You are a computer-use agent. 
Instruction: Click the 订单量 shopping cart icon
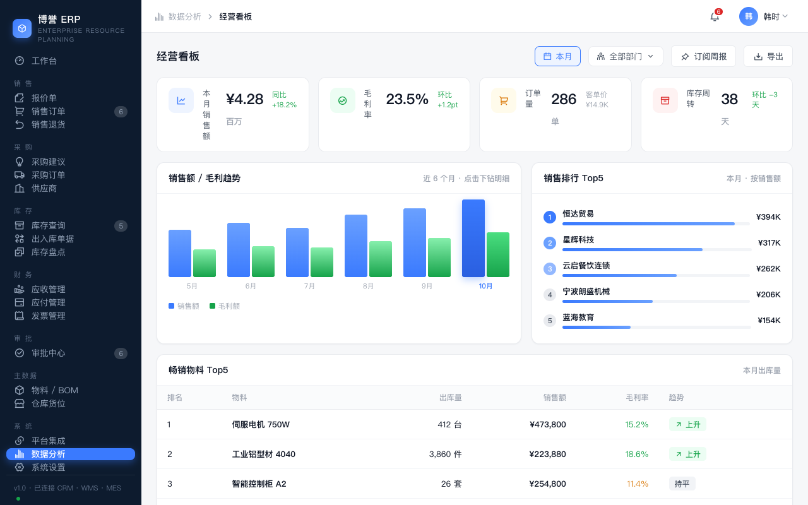click(x=504, y=100)
